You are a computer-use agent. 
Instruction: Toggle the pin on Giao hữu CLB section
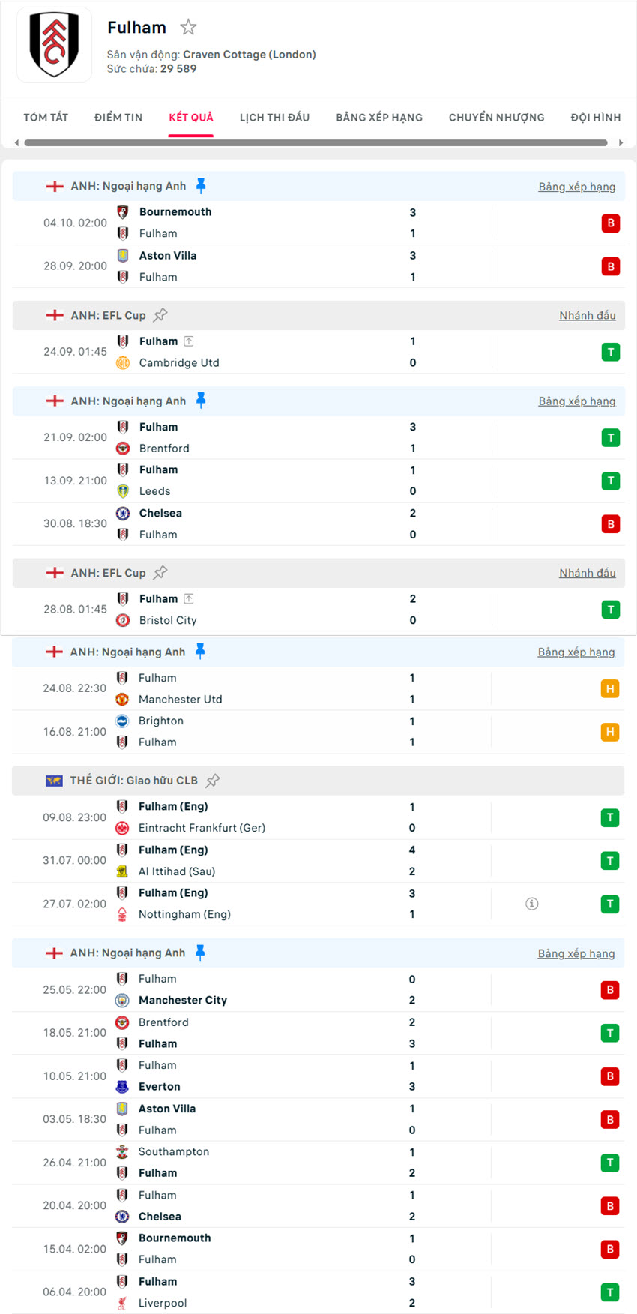(x=212, y=780)
